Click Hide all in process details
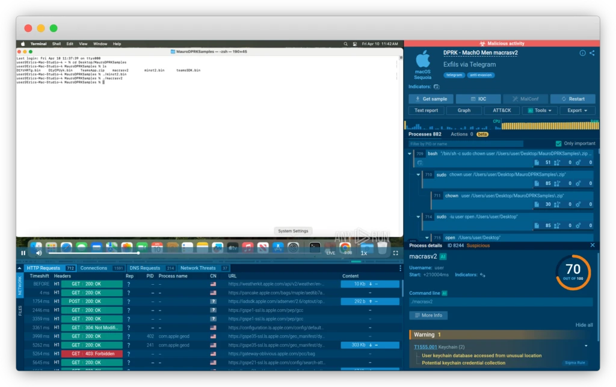 coord(584,325)
